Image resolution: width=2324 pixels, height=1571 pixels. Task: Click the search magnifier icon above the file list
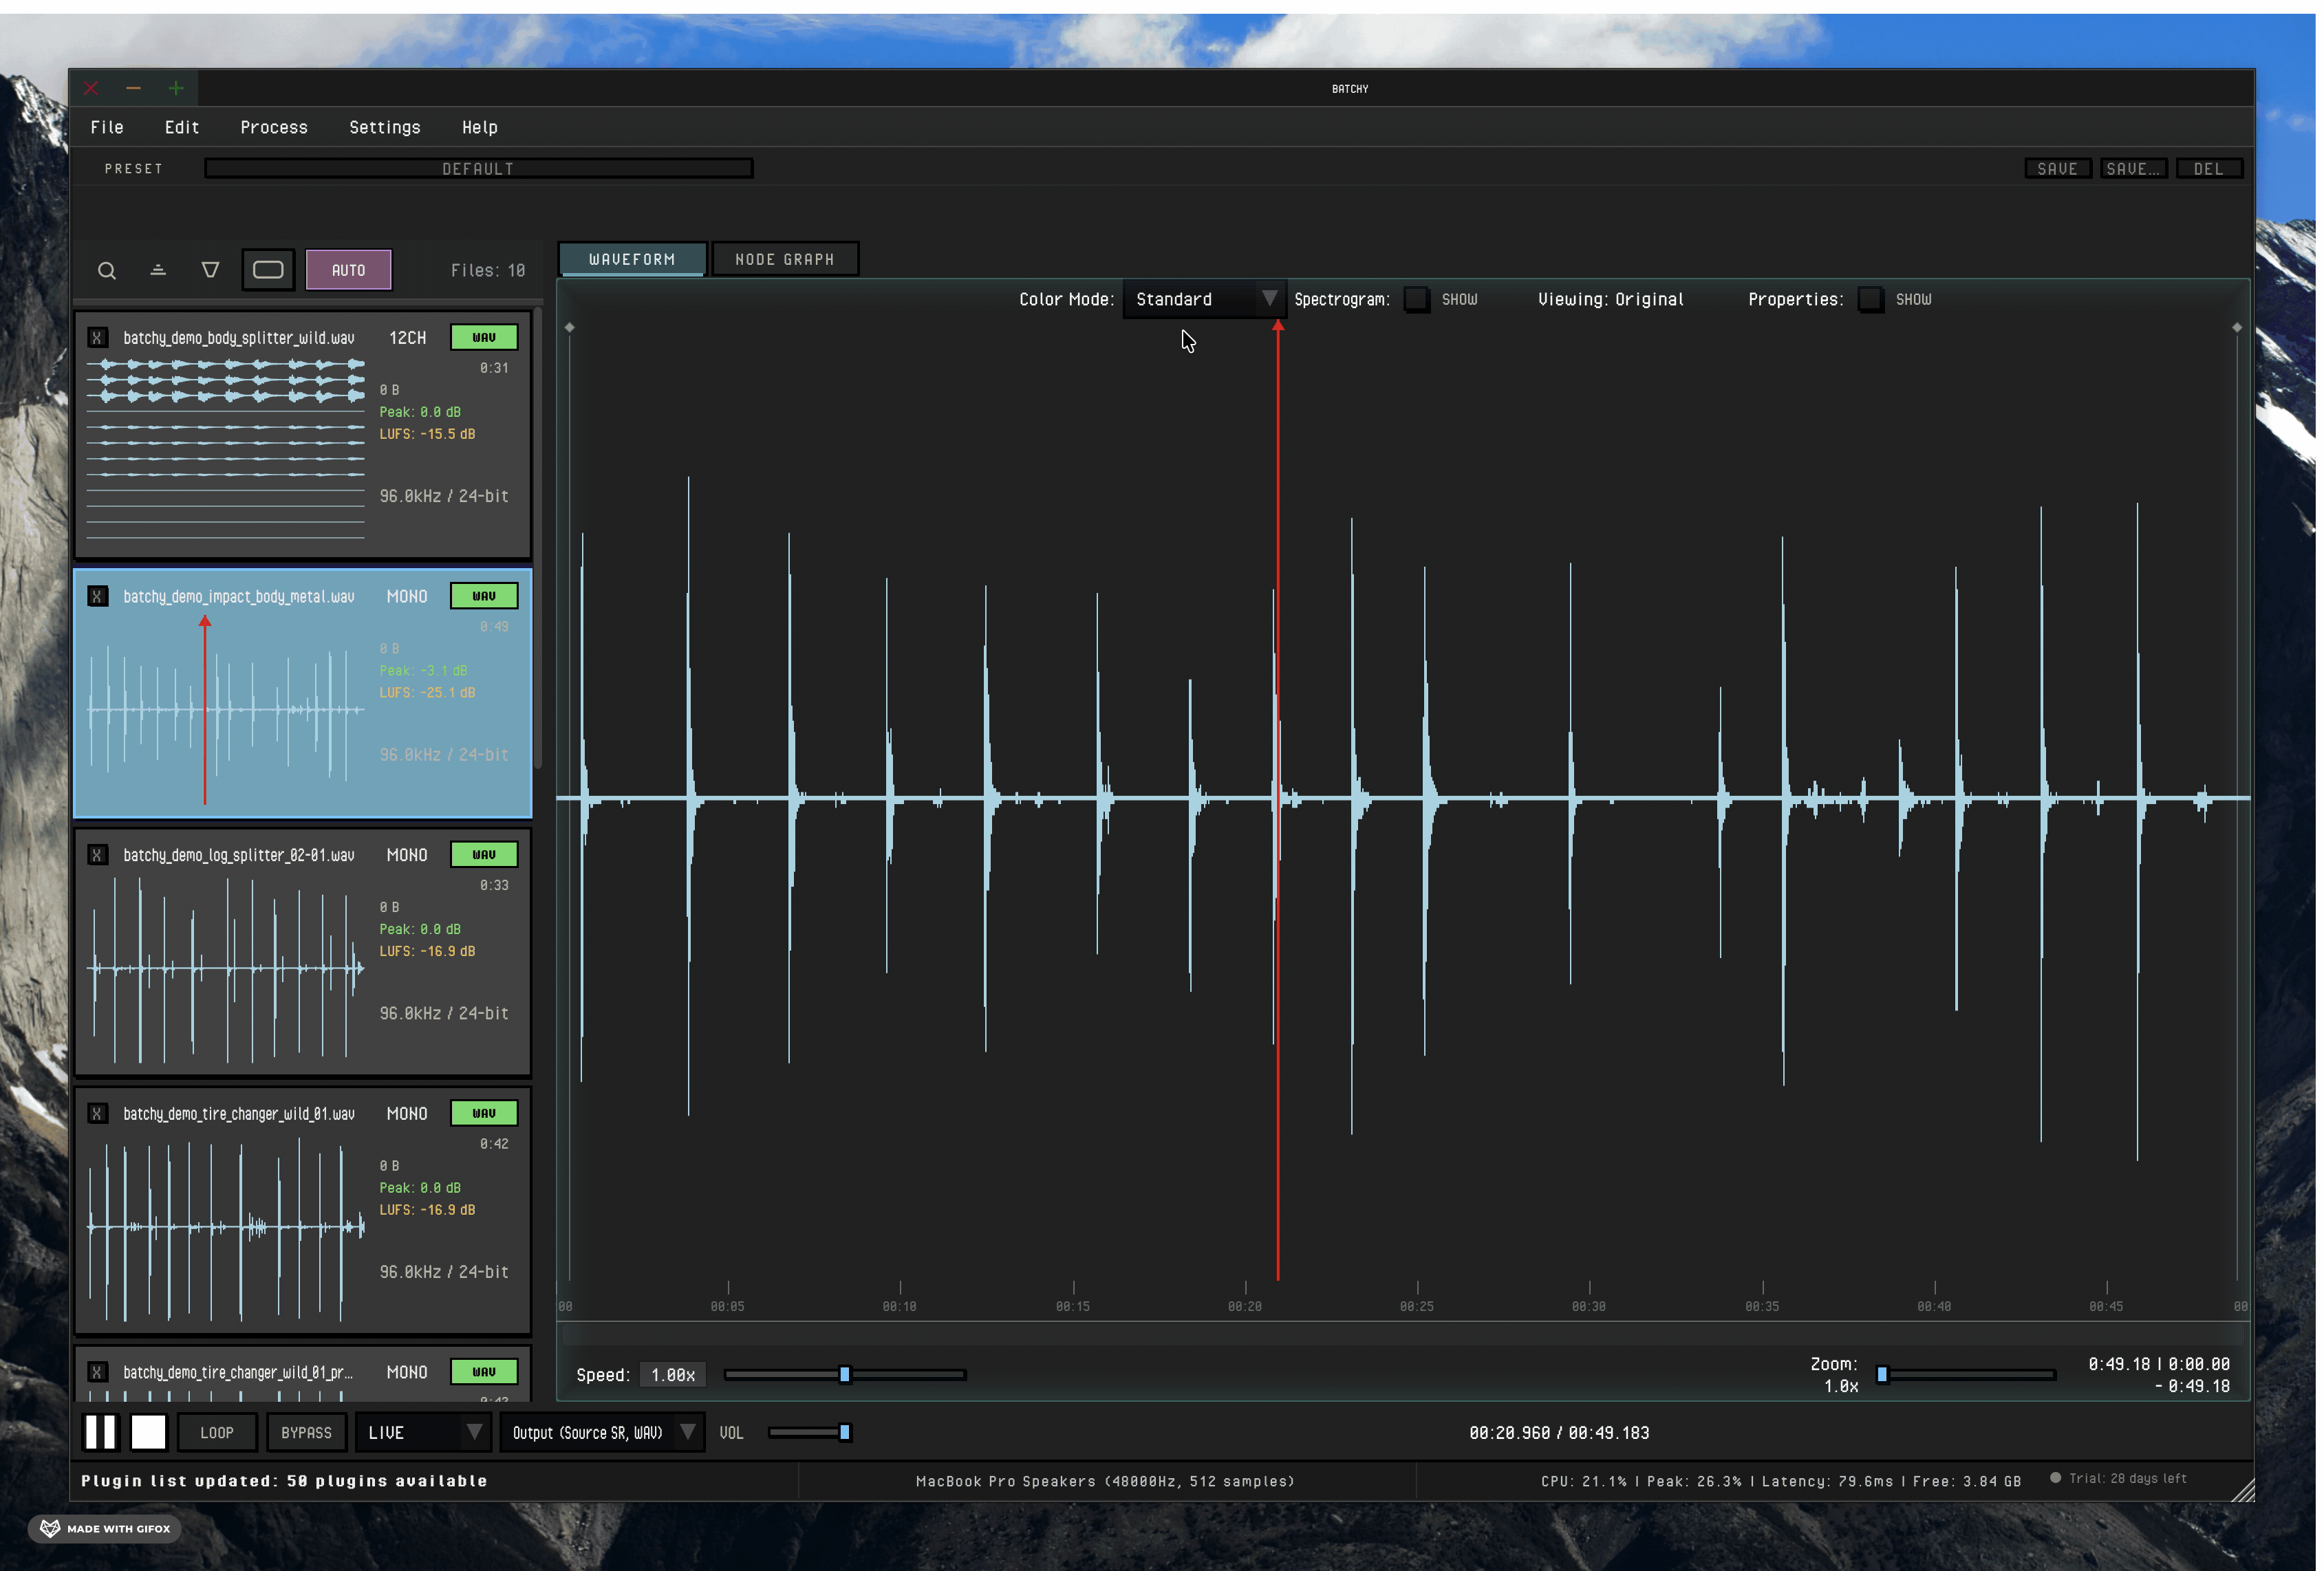[106, 270]
